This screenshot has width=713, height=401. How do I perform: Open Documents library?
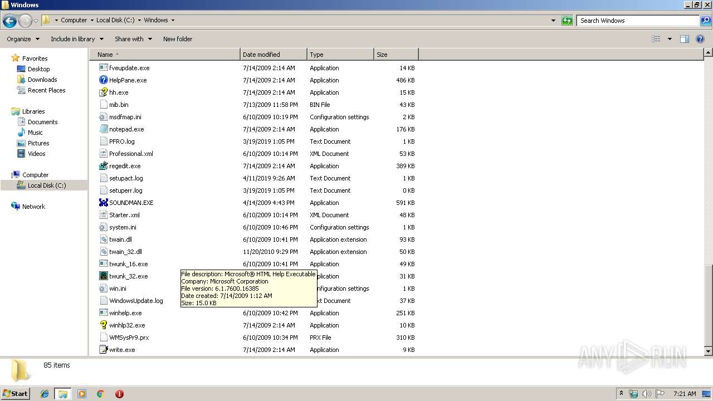pos(42,122)
